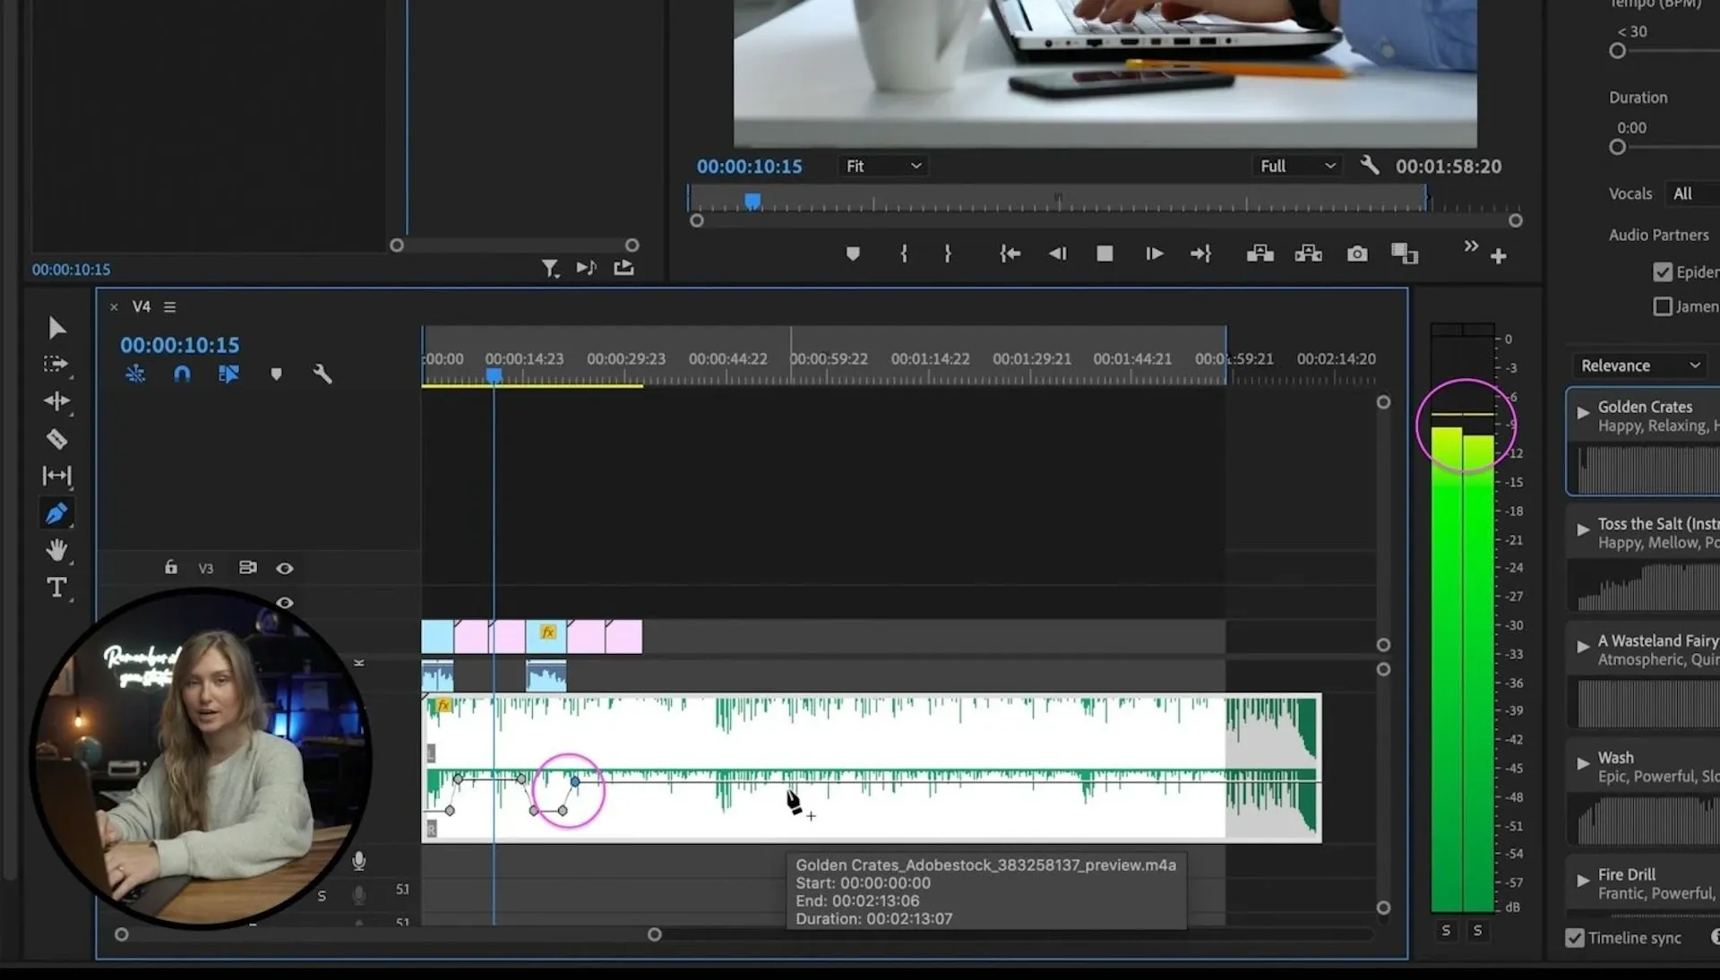Click the Add Marker icon in Program monitor
This screenshot has height=980, width=1720.
click(x=853, y=254)
